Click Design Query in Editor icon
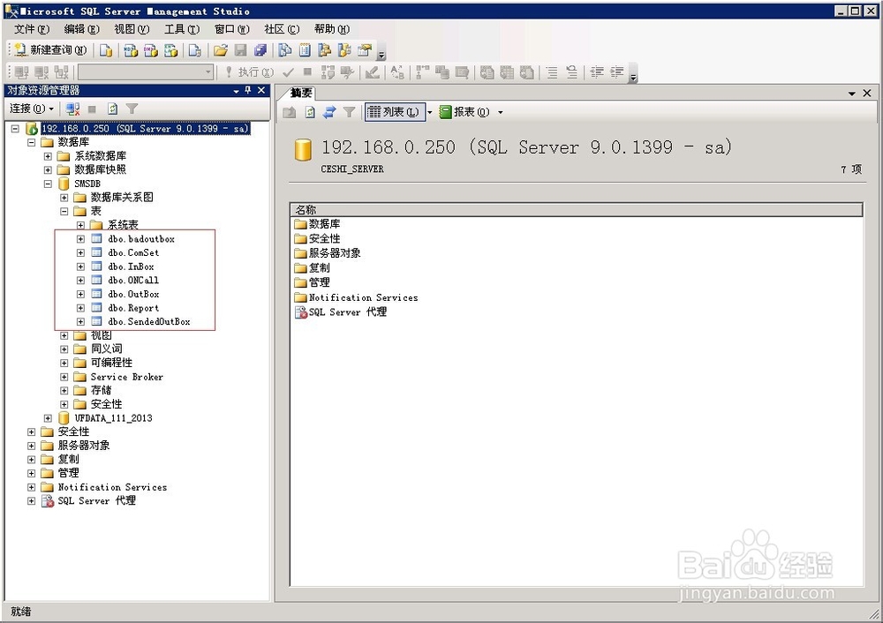Screen dimensions: 883x623 click(x=372, y=72)
